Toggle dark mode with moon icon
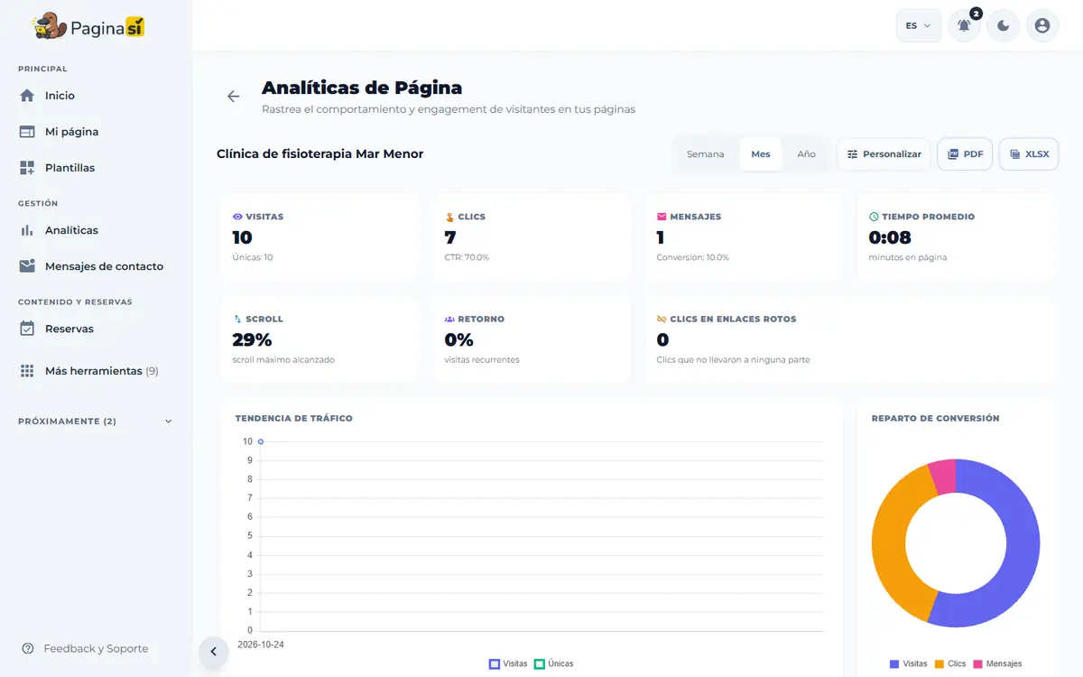The image size is (1083, 677). point(1004,25)
